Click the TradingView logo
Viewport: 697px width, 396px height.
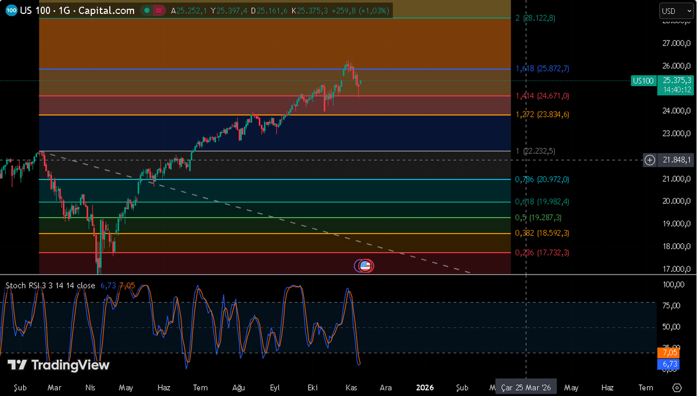pyautogui.click(x=58, y=365)
